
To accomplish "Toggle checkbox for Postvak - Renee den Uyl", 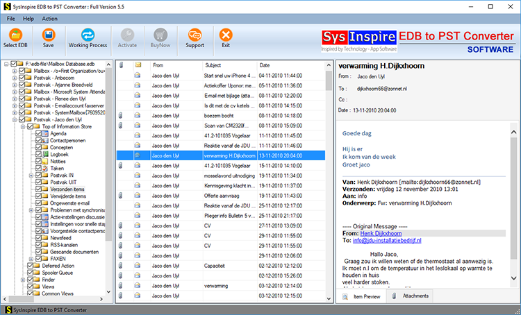I will tap(22, 99).
